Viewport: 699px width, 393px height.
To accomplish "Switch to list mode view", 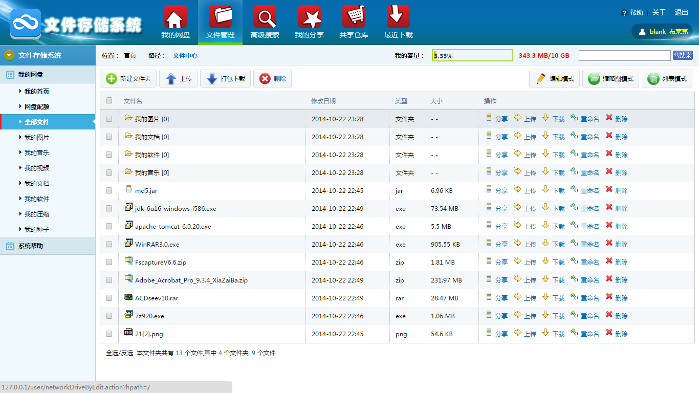I will (667, 79).
